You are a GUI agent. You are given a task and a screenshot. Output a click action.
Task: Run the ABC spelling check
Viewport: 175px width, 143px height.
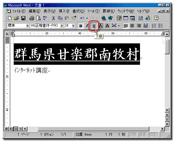click(x=45, y=18)
